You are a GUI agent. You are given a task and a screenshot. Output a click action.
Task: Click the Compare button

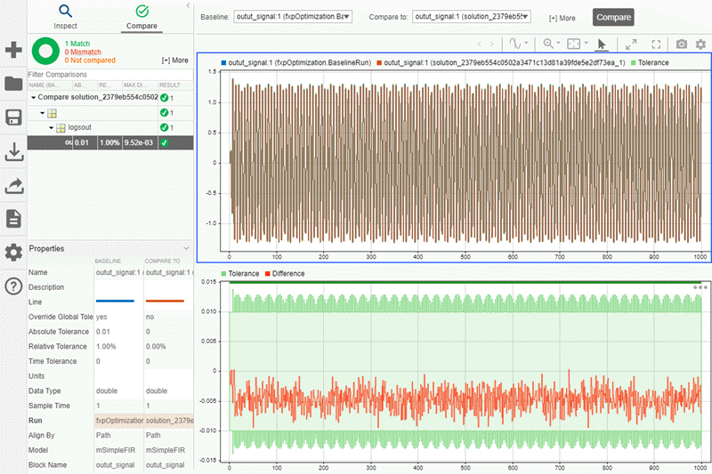click(613, 17)
